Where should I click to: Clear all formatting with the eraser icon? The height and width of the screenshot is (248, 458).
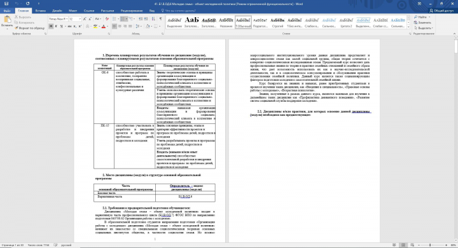[107, 19]
